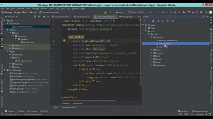213x119 pixels.
Task: Switch to Merged Manifest tab
Action: point(69,107)
